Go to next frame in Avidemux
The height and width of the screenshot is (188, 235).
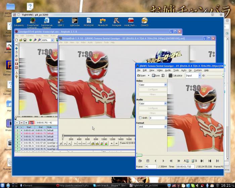click(163, 161)
